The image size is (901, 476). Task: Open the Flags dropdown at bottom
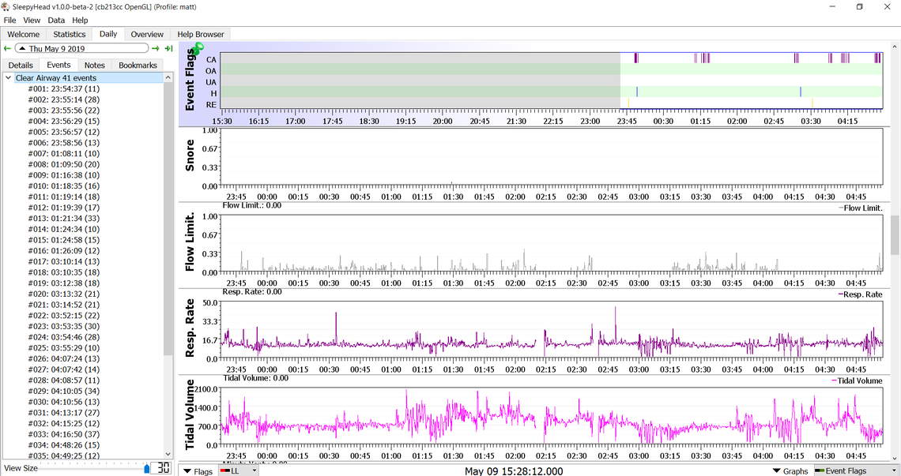pos(198,470)
